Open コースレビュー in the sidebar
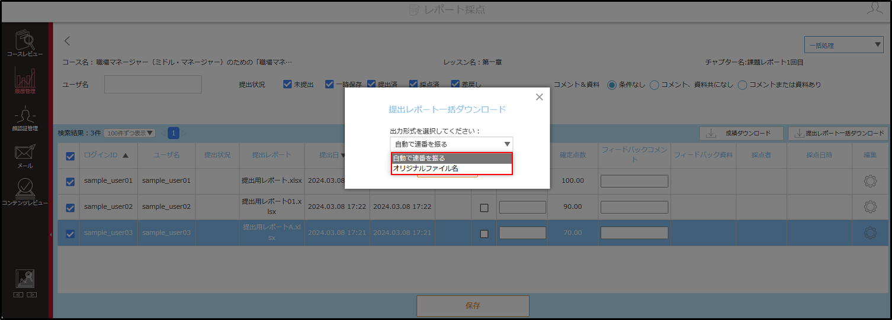The image size is (892, 320). 25,44
